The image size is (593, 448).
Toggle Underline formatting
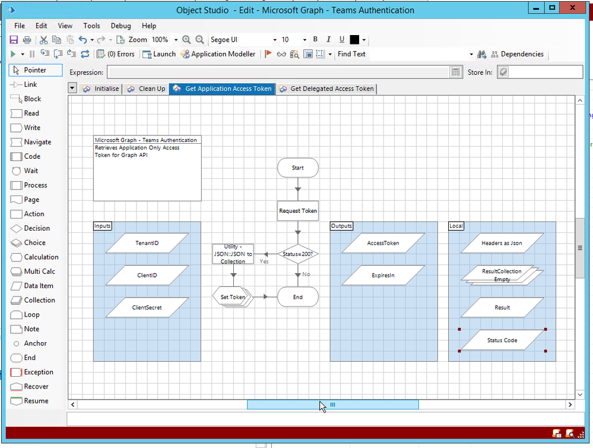(342, 39)
